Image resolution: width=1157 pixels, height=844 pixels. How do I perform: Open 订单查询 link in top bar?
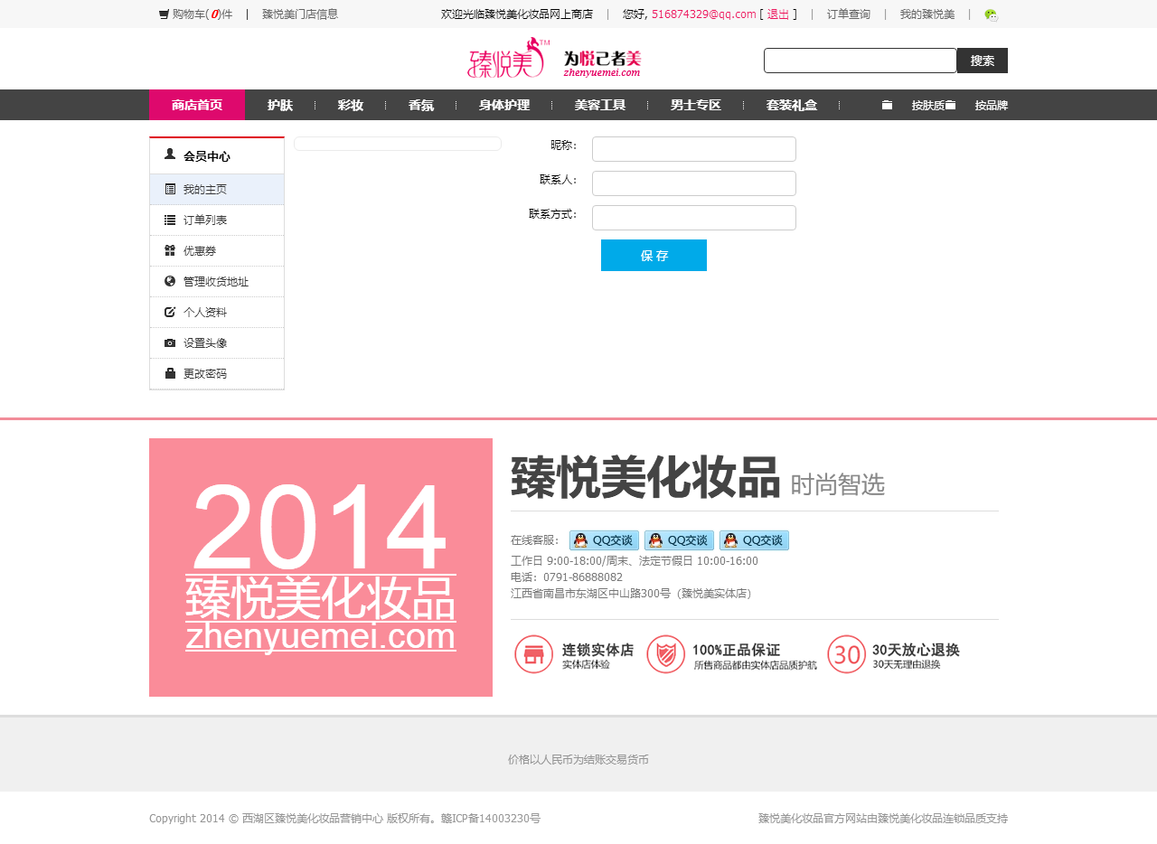(x=848, y=14)
